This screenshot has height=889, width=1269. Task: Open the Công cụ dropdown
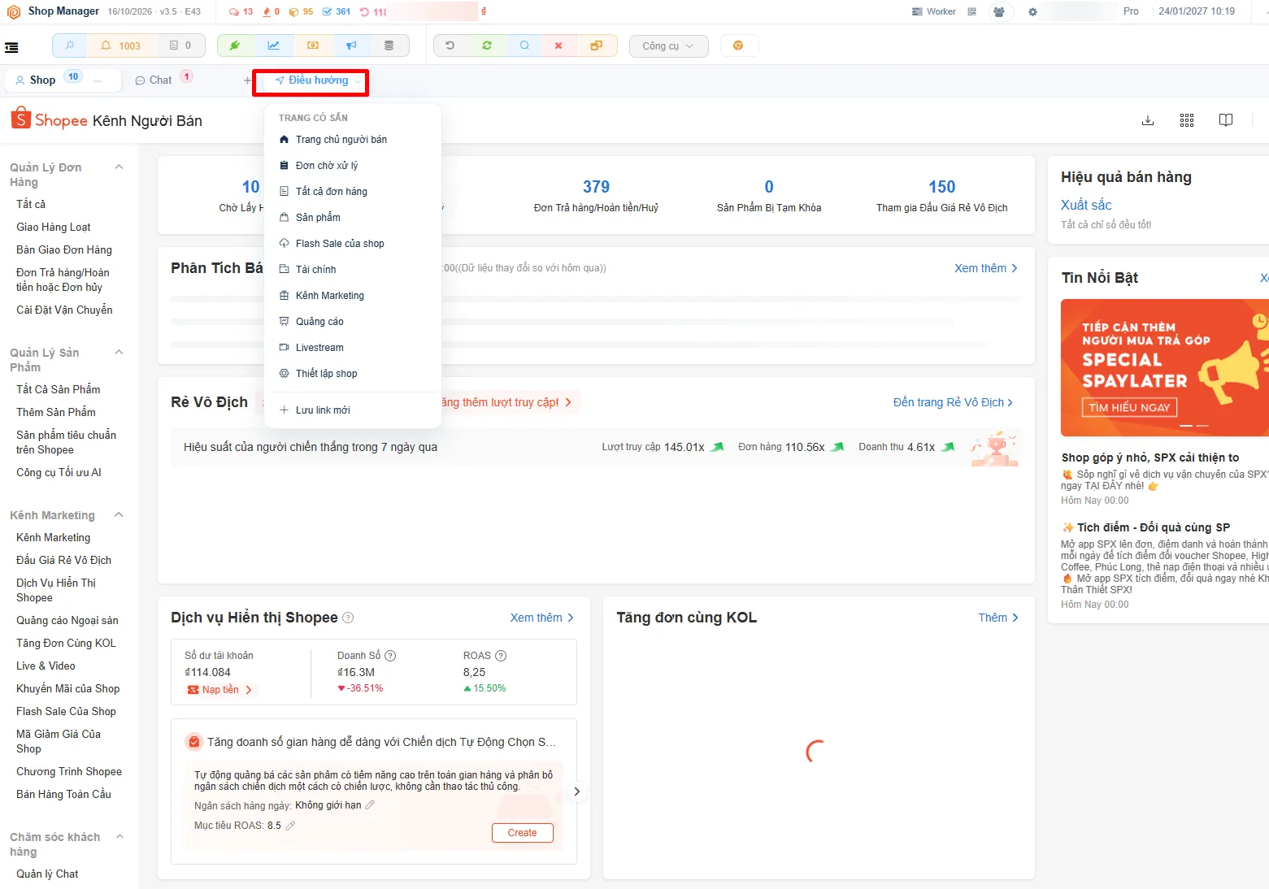(668, 46)
